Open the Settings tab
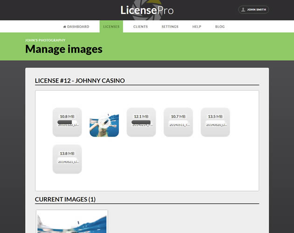The image size is (294, 233). (170, 27)
